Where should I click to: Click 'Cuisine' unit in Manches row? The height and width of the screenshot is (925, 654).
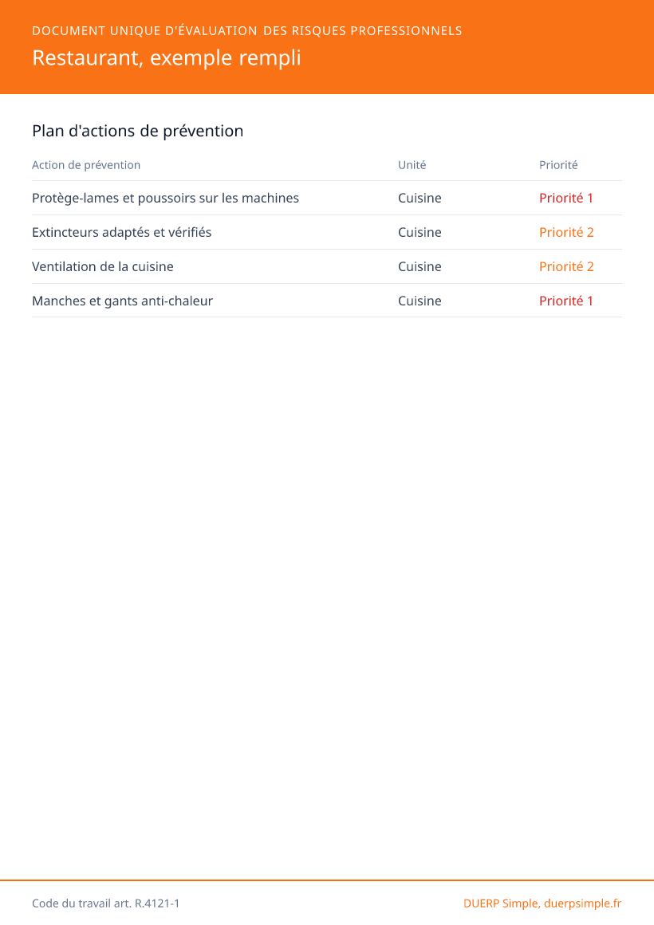[x=420, y=301]
